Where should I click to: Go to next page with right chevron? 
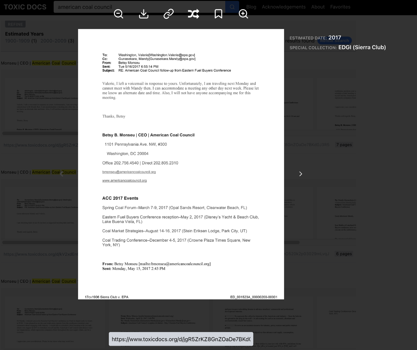coord(301,174)
